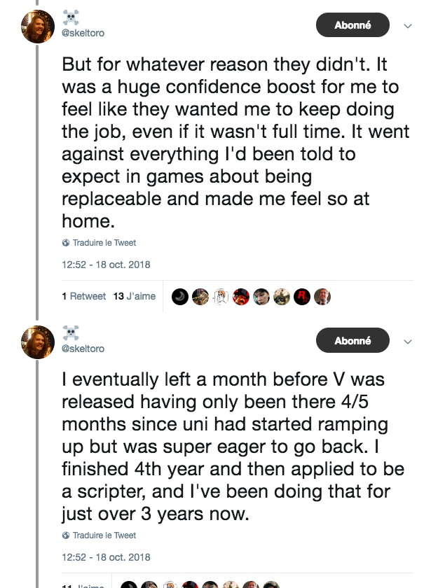Click the skull emoji name in first tweet

click(x=71, y=16)
